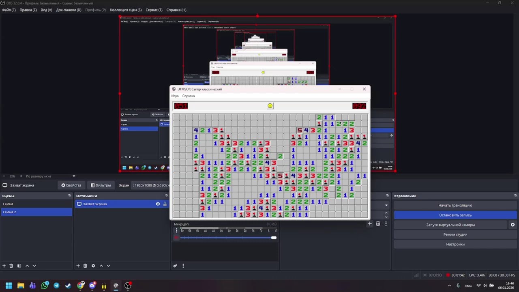Enable Режим студии
Screen dimensions: 519x292
coord(455,234)
